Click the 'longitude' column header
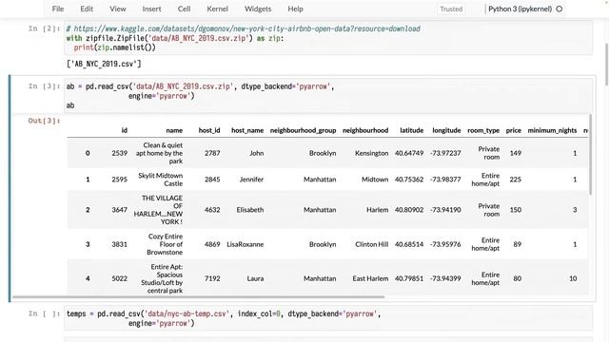The height and width of the screenshot is (342, 609). click(x=446, y=131)
